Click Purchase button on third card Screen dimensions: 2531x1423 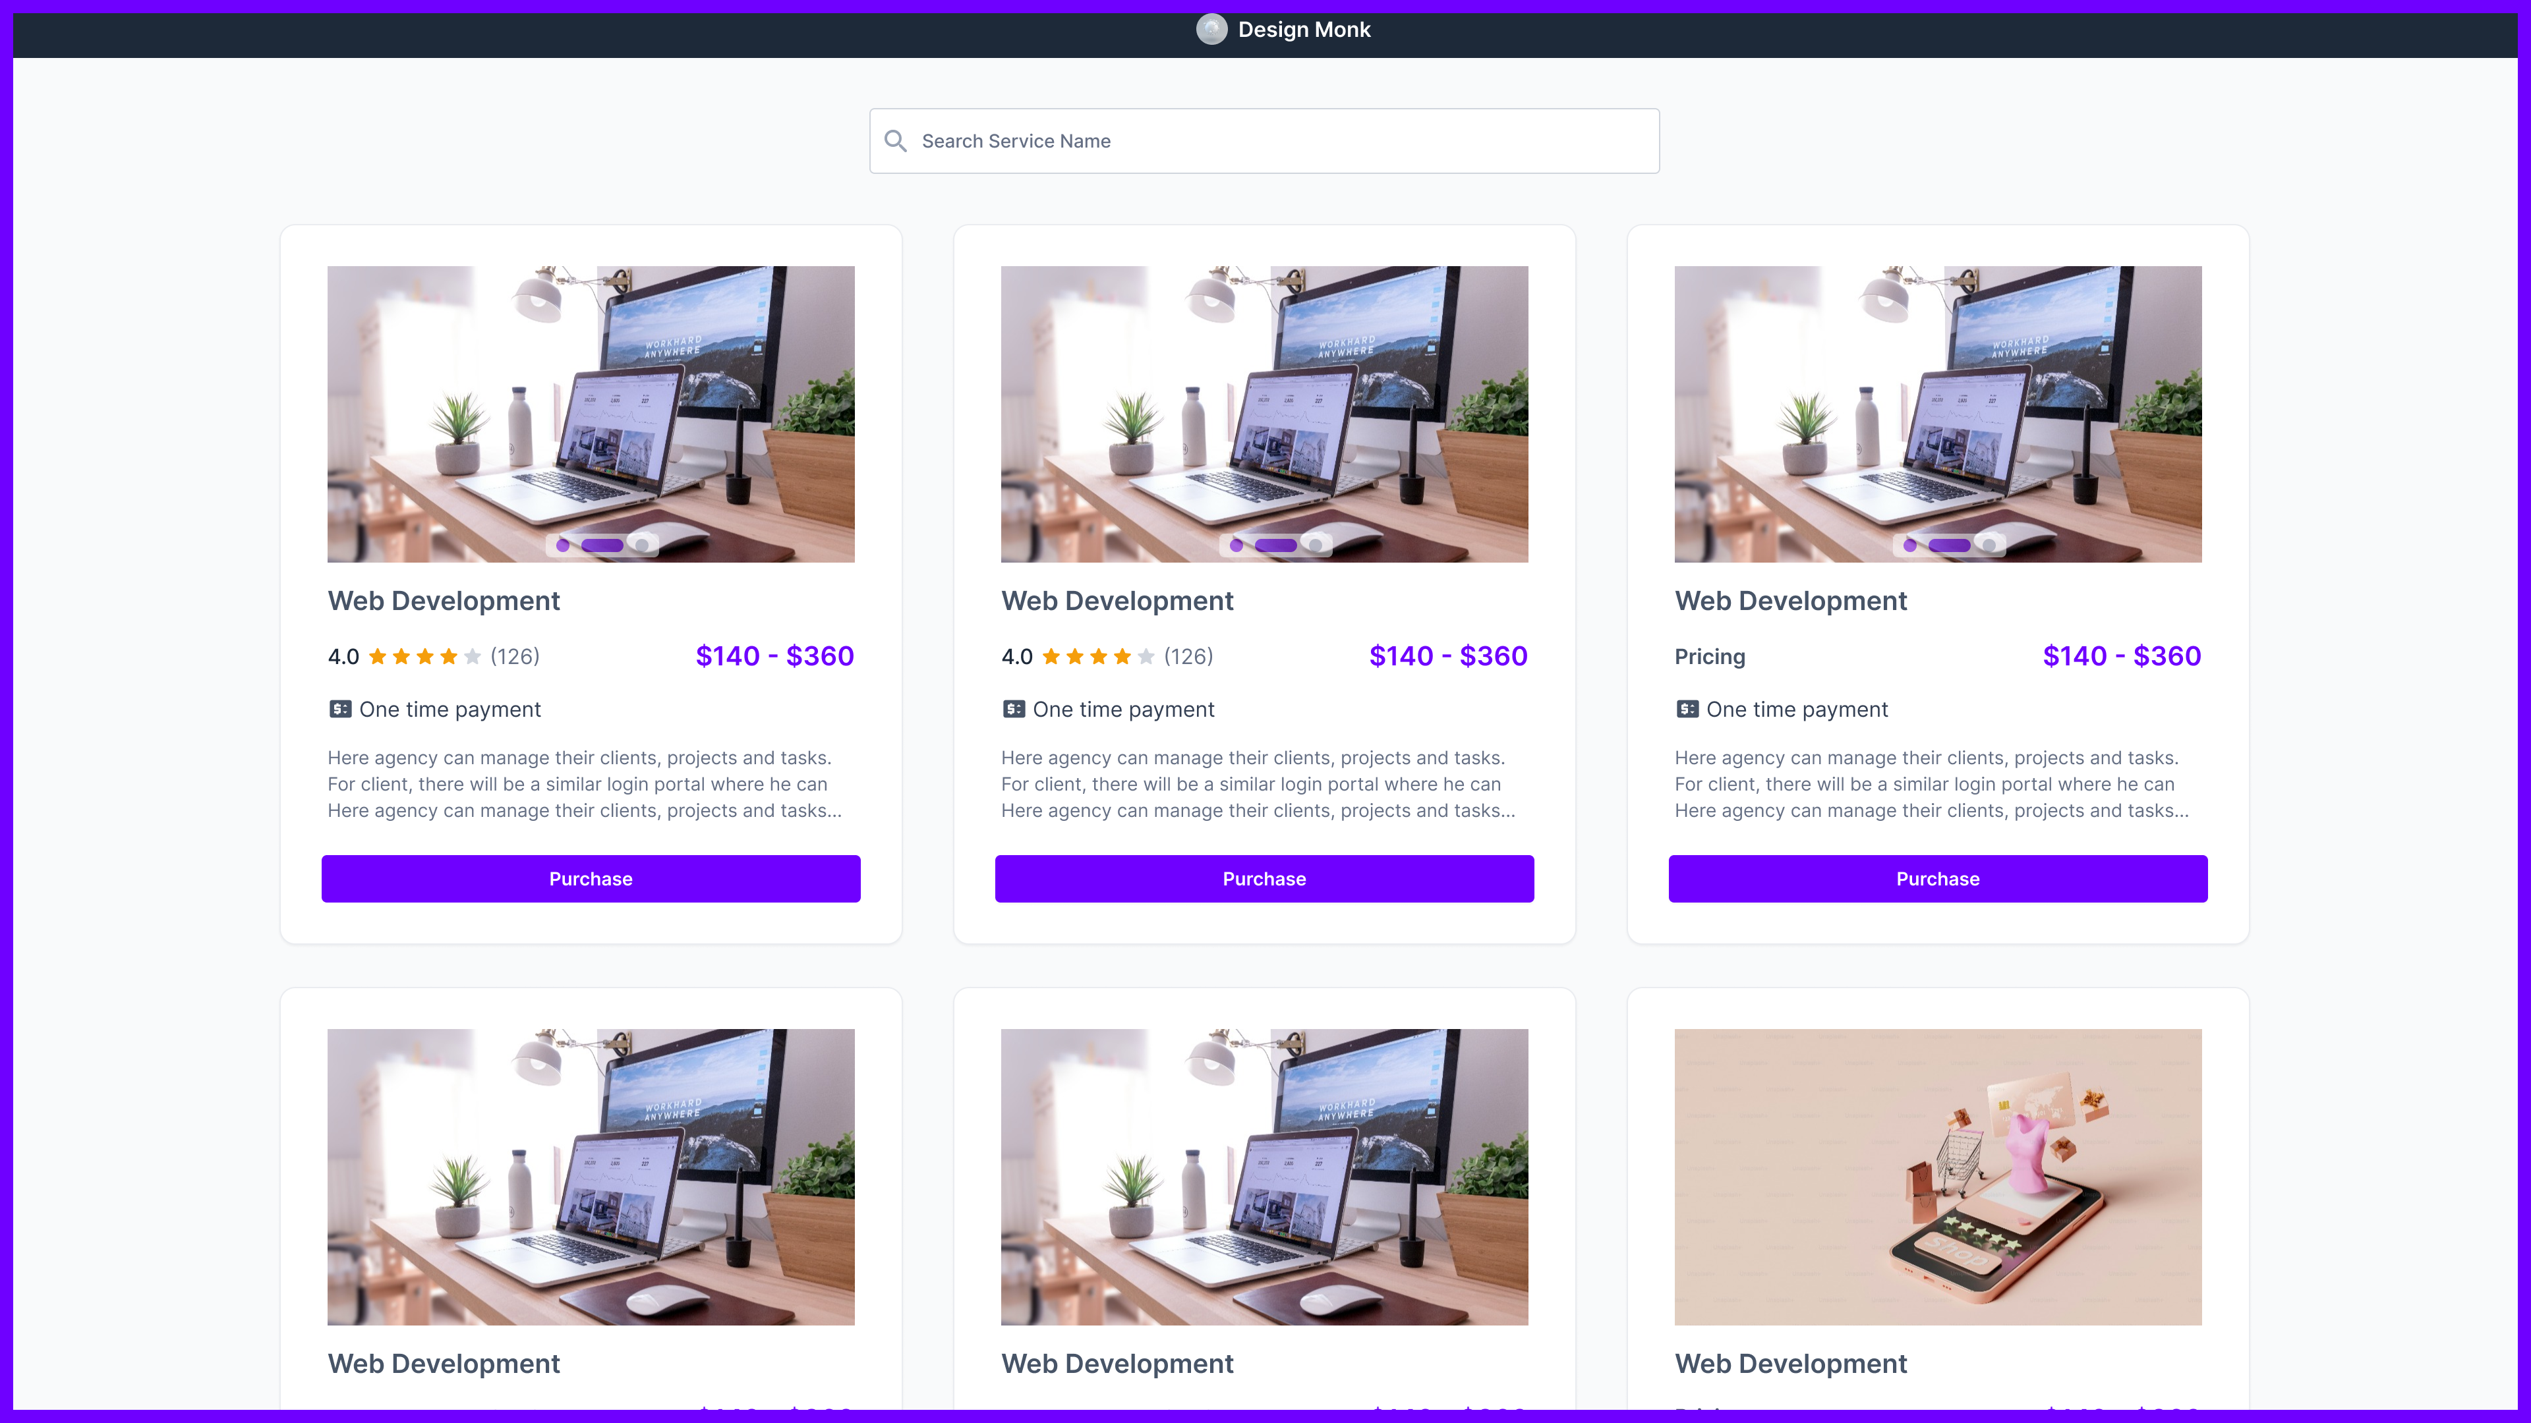[x=1938, y=878]
